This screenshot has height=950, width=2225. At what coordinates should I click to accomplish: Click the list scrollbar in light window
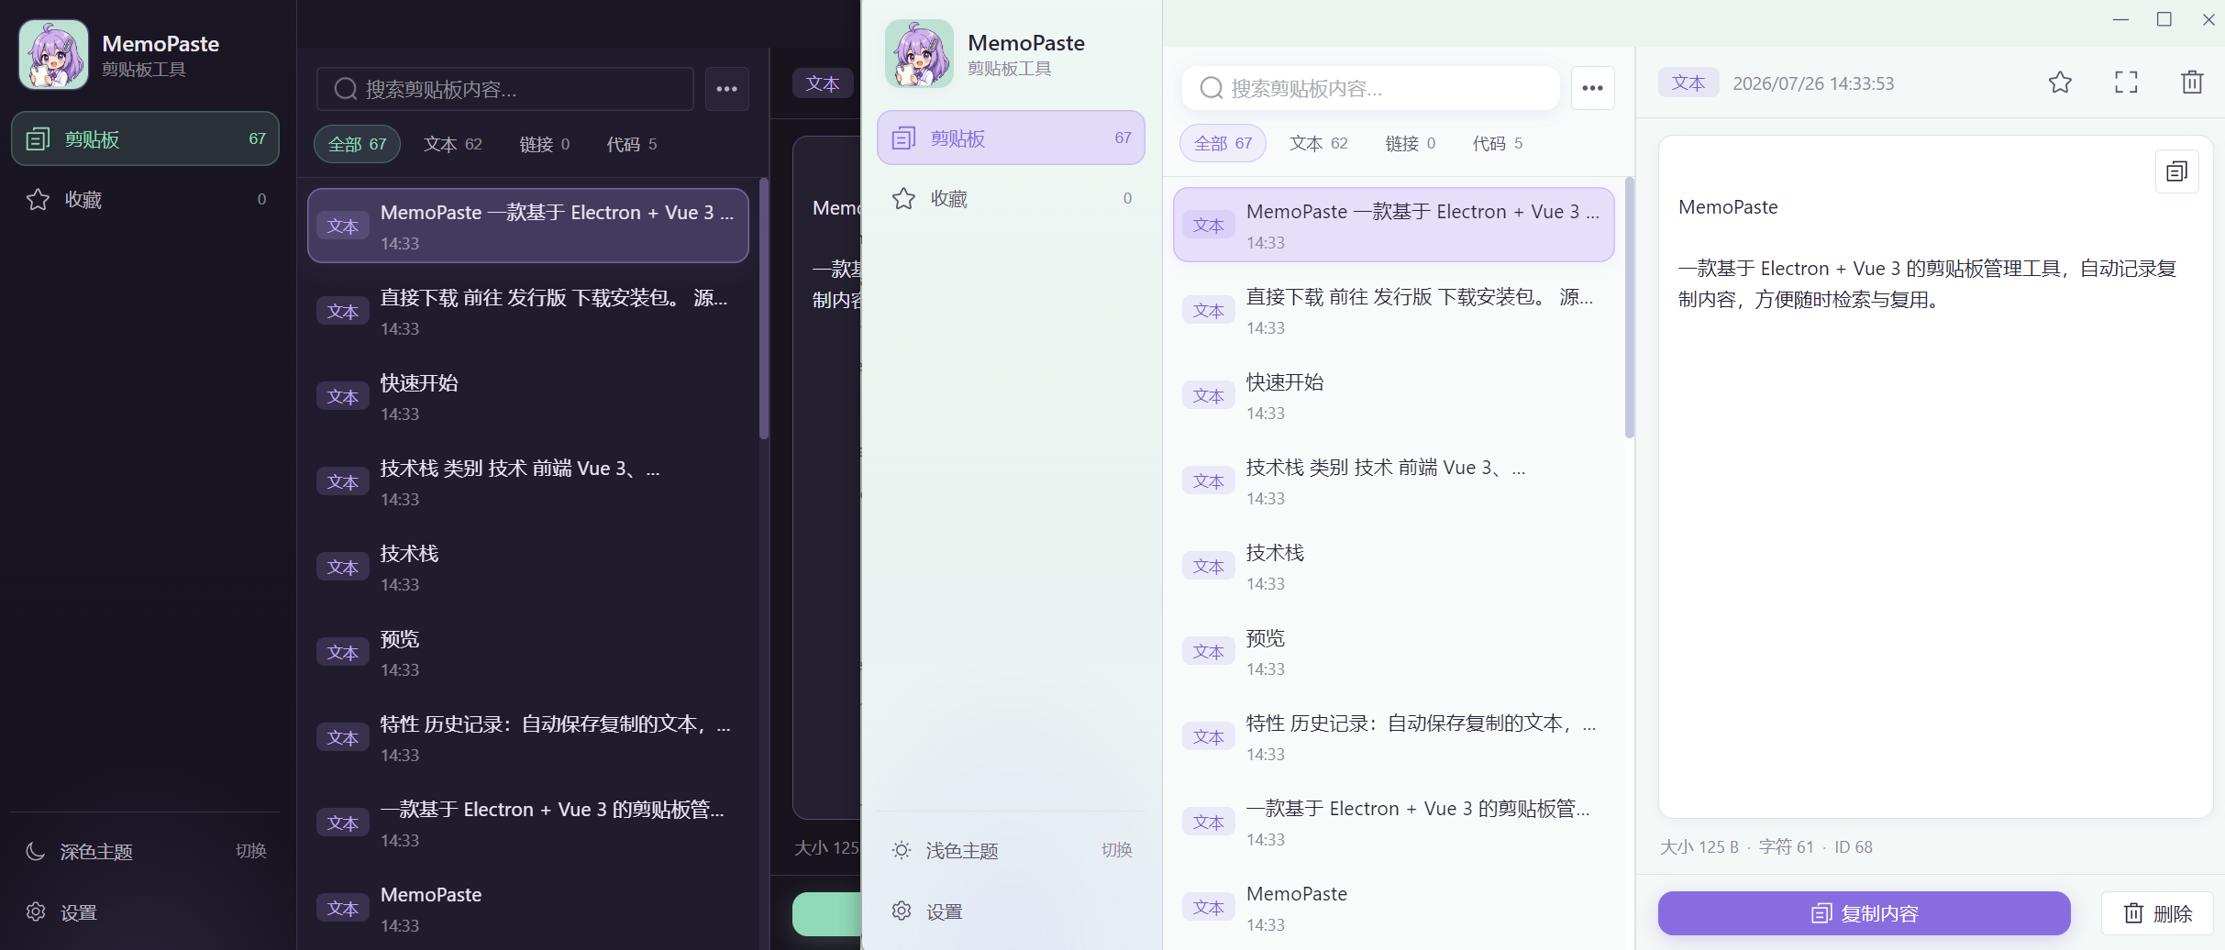(x=1629, y=308)
